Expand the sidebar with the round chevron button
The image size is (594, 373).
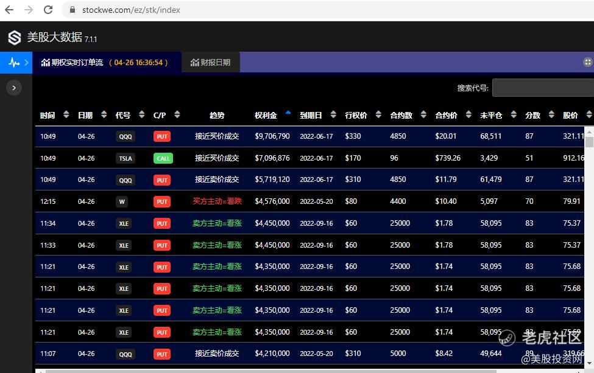pyautogui.click(x=14, y=88)
